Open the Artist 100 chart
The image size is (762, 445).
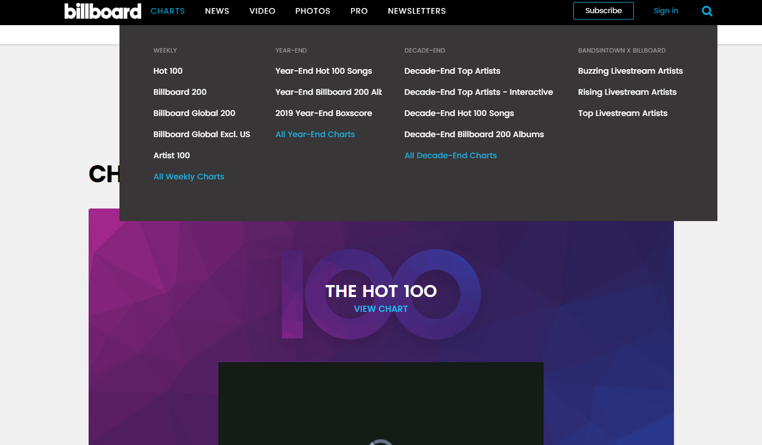point(171,155)
